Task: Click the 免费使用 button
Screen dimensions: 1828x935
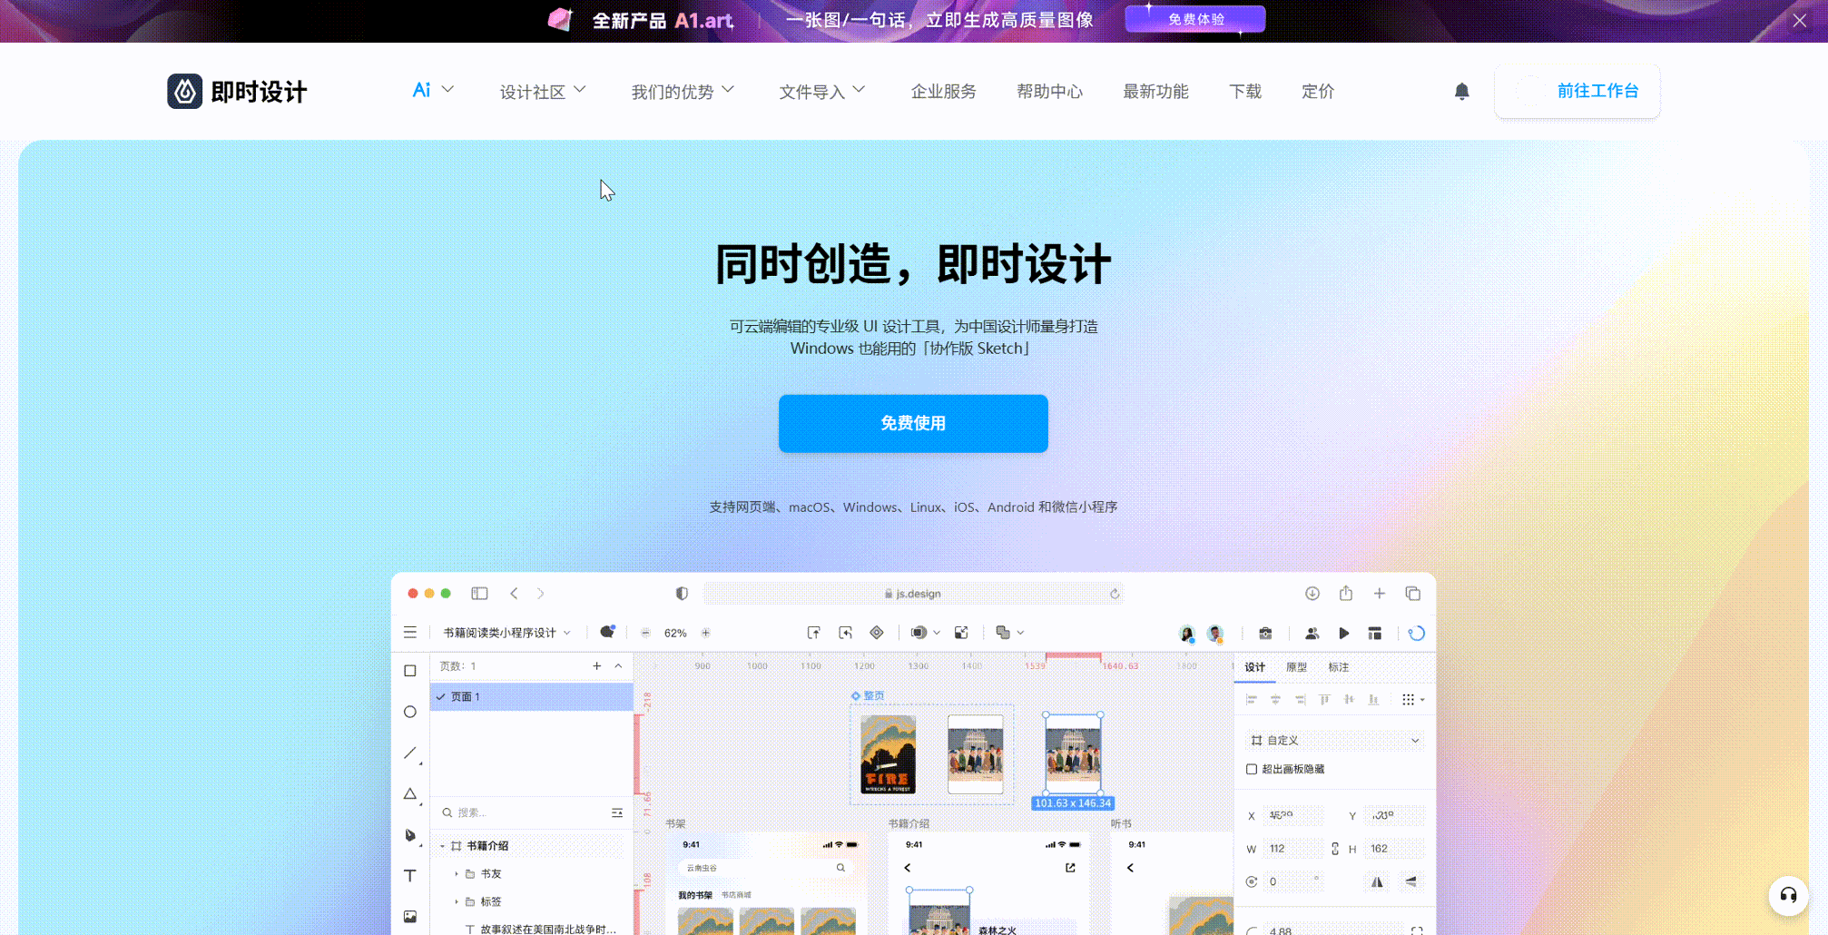Action: [913, 423]
